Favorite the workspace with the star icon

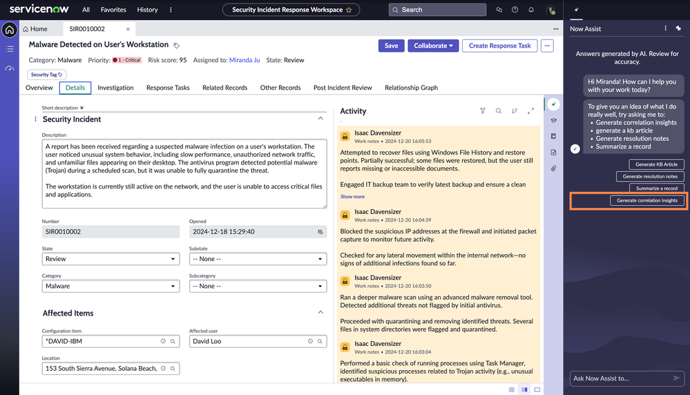click(x=349, y=10)
